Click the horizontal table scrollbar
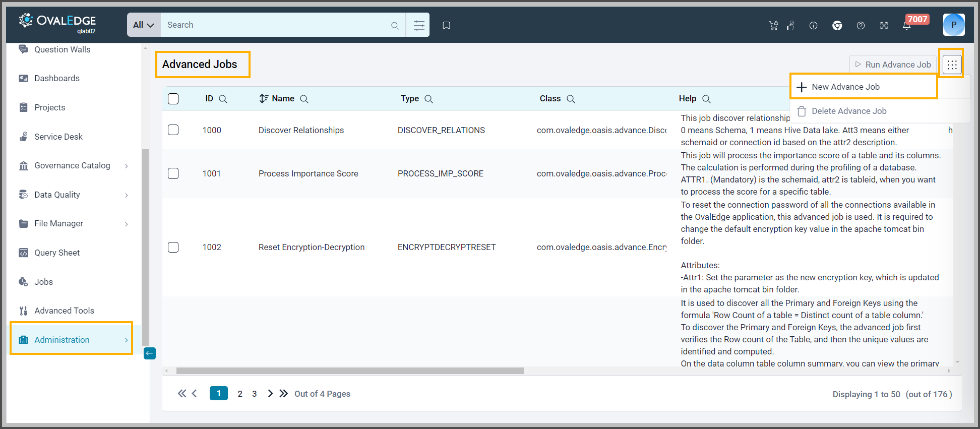Image resolution: width=980 pixels, height=429 pixels. point(350,371)
